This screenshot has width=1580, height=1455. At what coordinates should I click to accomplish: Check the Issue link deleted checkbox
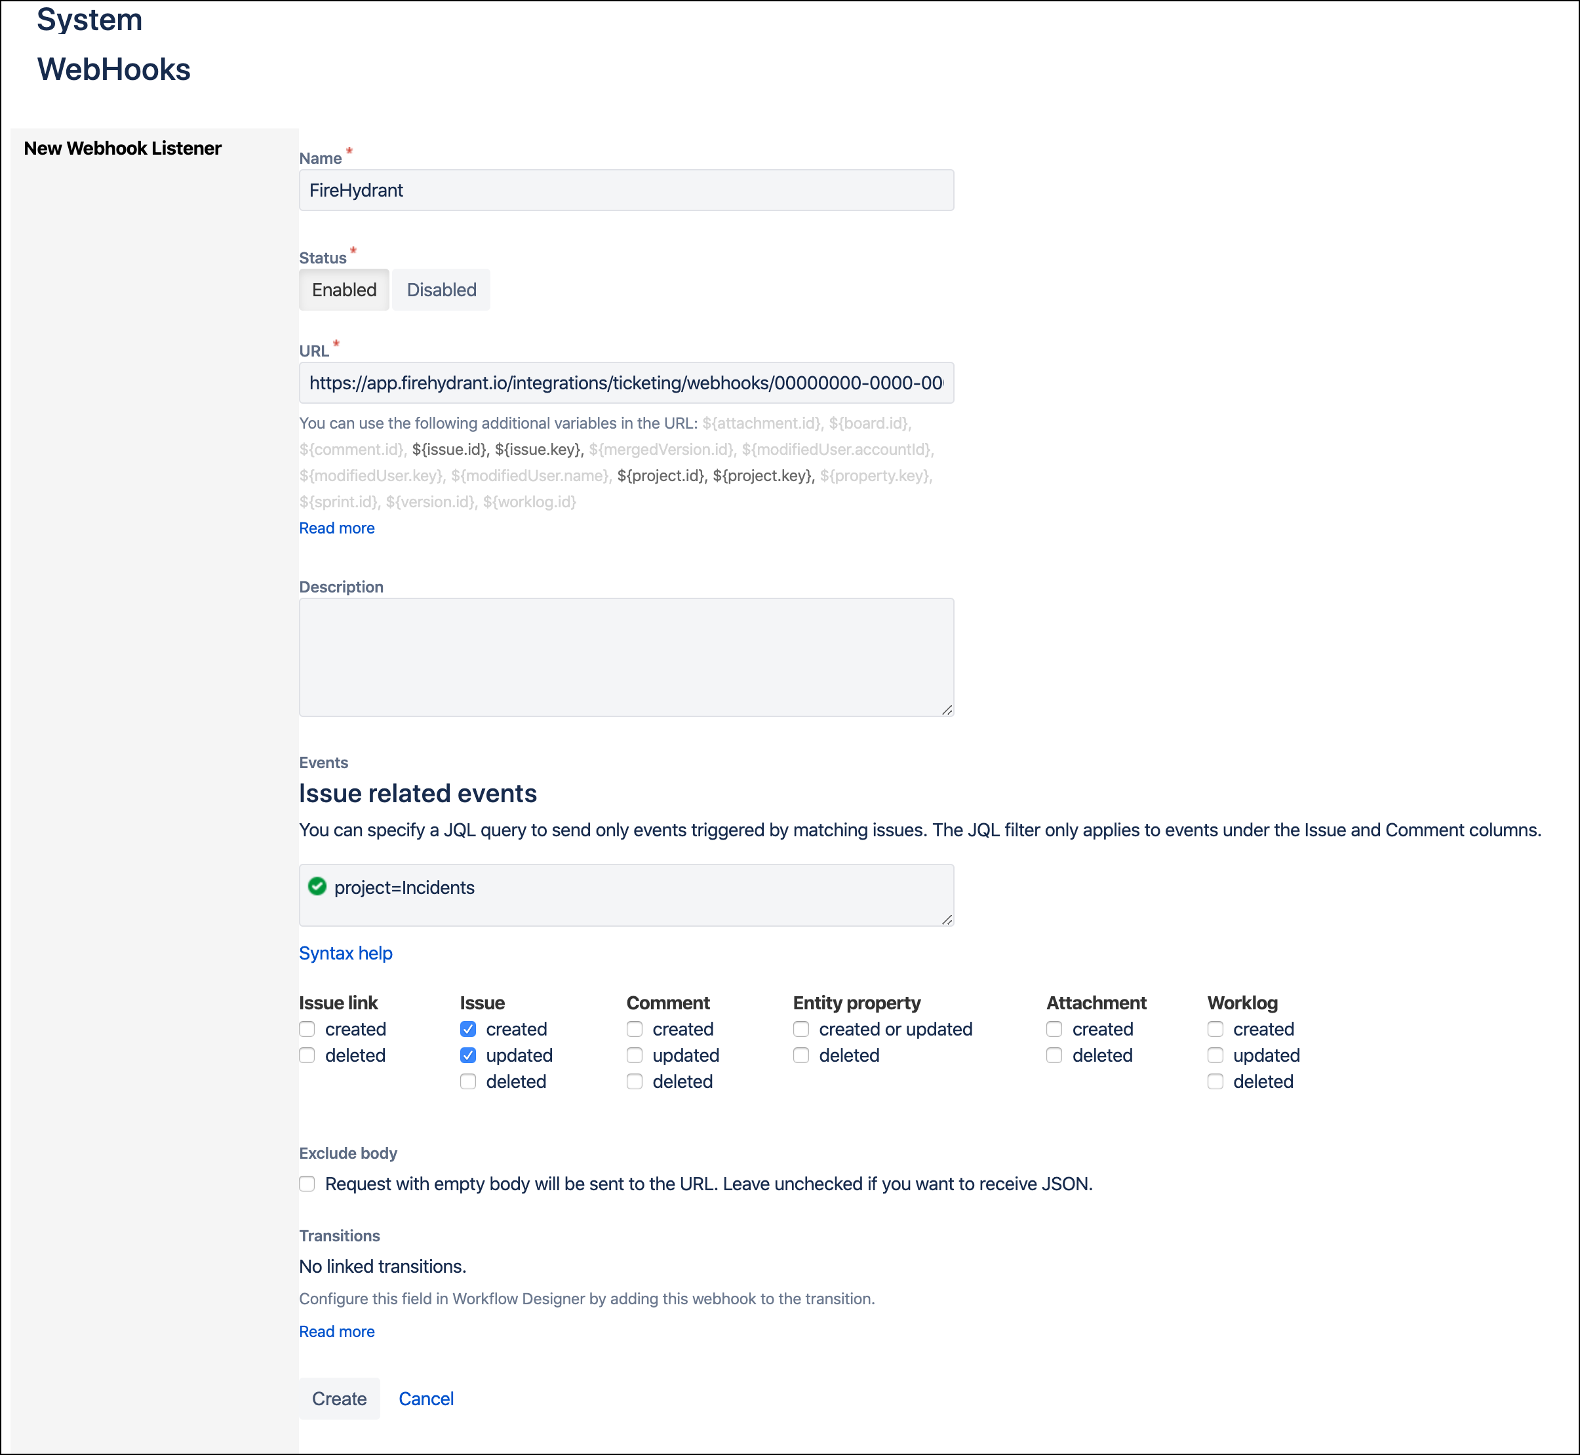(x=307, y=1055)
